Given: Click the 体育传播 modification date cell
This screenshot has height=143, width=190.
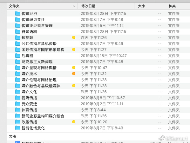Looking at the screenshot, I should point(93,110).
